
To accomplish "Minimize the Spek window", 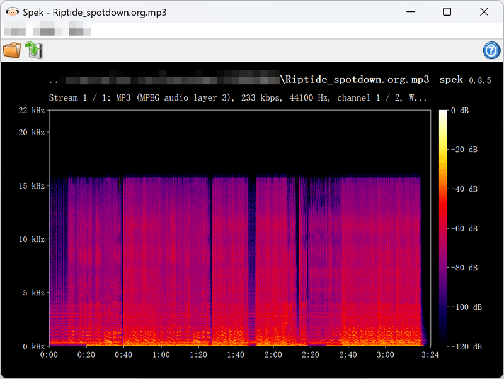I will 410,12.
